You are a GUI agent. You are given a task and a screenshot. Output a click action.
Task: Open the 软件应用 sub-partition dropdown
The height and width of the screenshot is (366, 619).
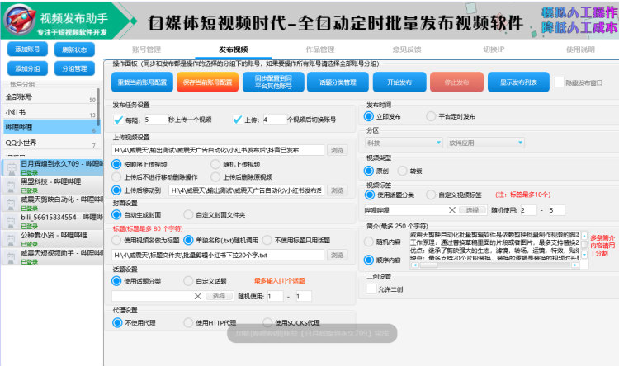click(485, 143)
